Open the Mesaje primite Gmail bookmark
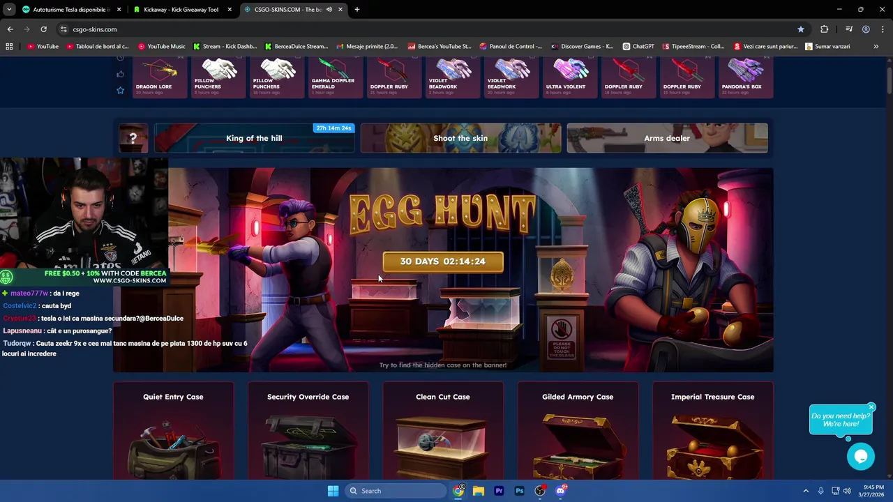The height and width of the screenshot is (502, 893). click(x=367, y=47)
